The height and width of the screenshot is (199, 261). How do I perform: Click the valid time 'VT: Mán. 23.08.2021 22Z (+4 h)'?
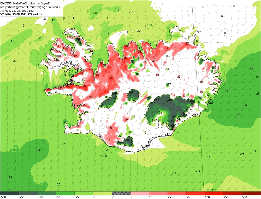pyautogui.click(x=21, y=14)
